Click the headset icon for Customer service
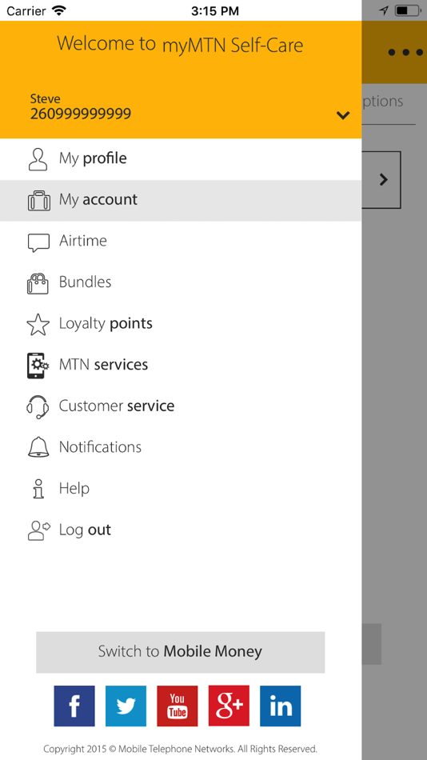 (x=38, y=406)
